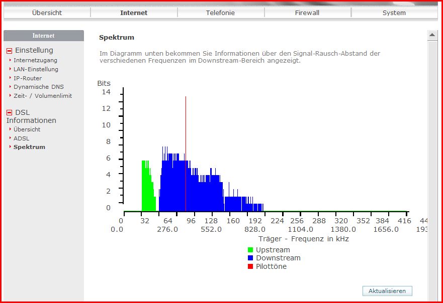Click the 'Träger - Frequenz in kHz' axis label
The height and width of the screenshot is (303, 443).
tap(303, 239)
